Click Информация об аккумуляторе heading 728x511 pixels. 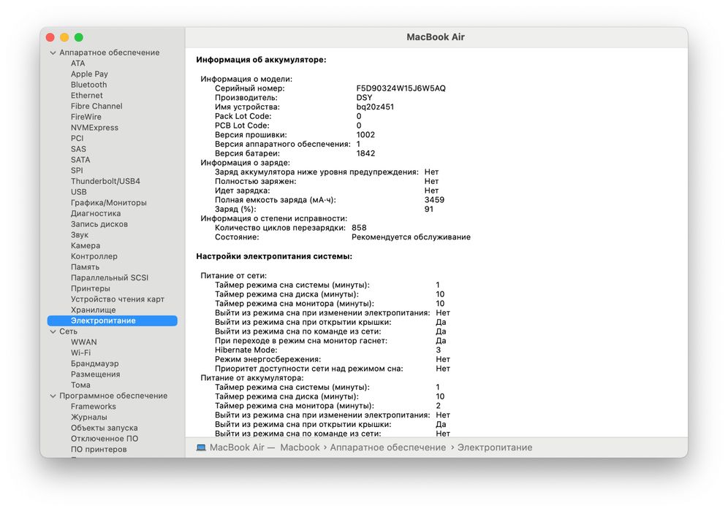tap(261, 60)
